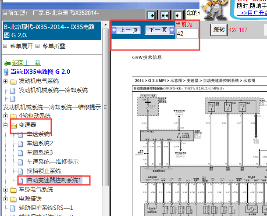Click the tree panel vertical scrollbar thumb
This screenshot has width=267, height=216.
(106, 107)
